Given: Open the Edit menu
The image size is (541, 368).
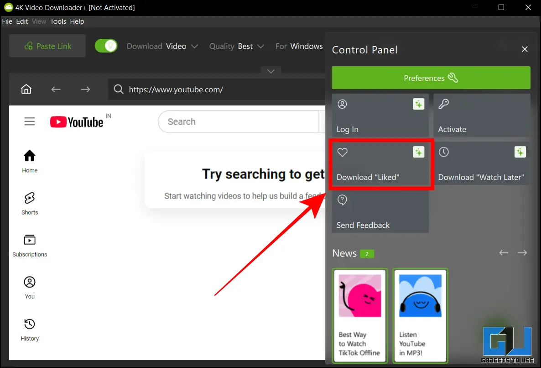Looking at the screenshot, I should 22,21.
